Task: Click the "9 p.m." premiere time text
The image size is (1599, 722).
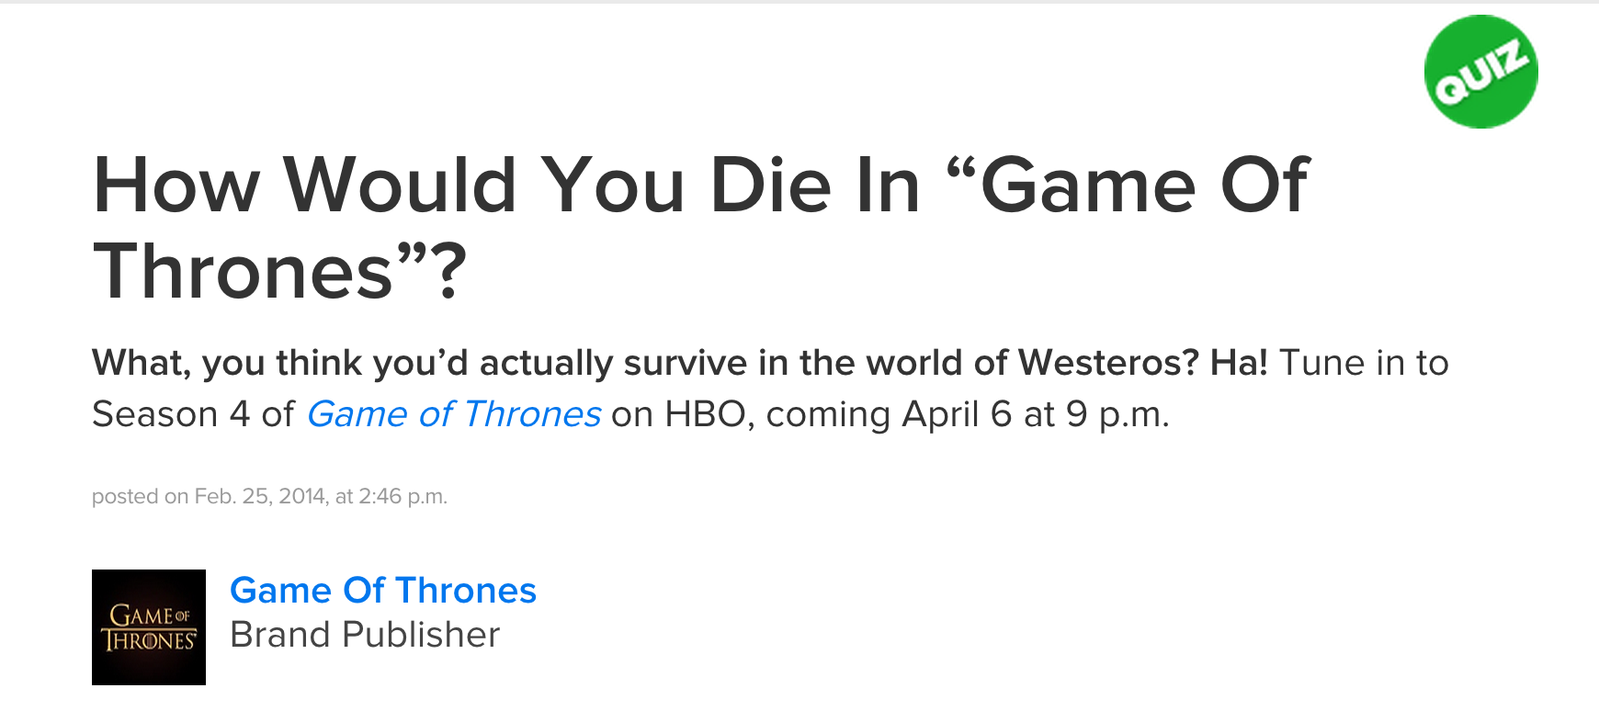Action: [1117, 414]
